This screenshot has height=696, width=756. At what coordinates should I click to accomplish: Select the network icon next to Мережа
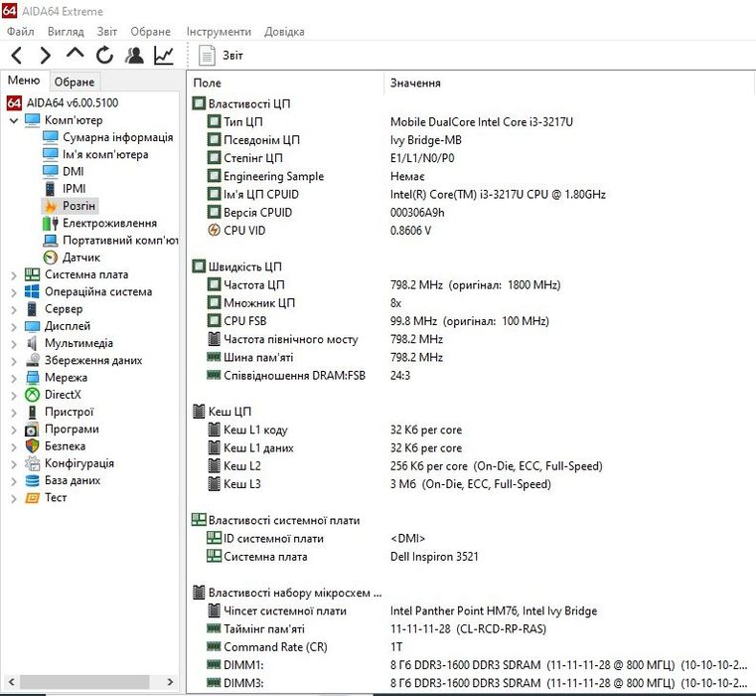click(x=33, y=378)
